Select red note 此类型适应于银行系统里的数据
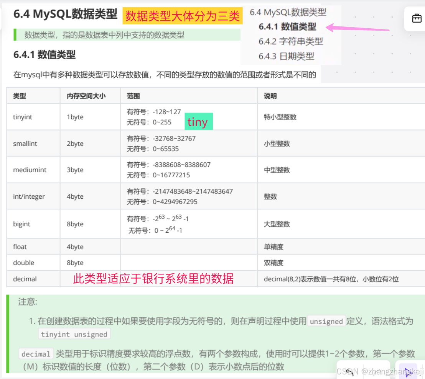The width and height of the screenshot is (425, 379). coord(153,279)
